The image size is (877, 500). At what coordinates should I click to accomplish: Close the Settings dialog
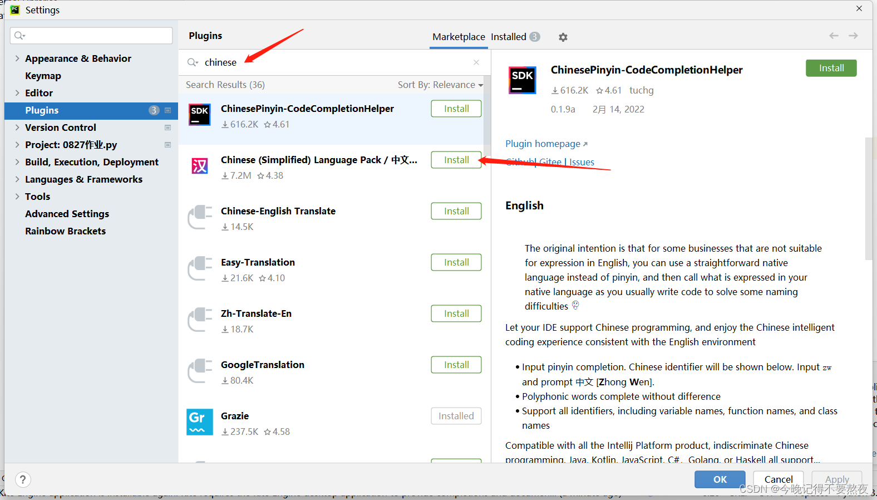pyautogui.click(x=859, y=8)
